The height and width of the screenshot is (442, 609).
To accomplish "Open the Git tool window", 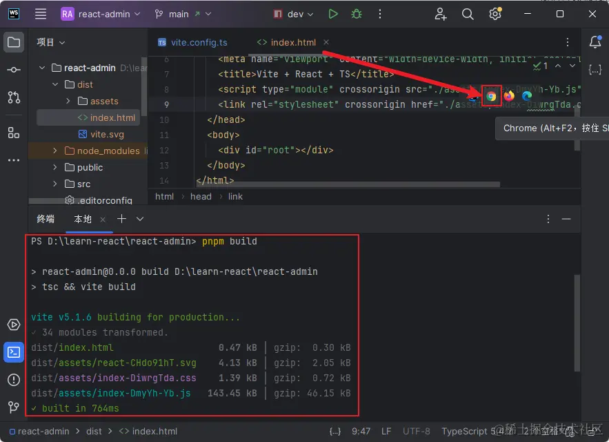I will (x=14, y=407).
